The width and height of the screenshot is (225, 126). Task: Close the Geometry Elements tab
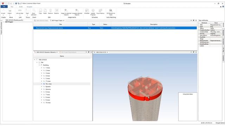tap(57, 52)
